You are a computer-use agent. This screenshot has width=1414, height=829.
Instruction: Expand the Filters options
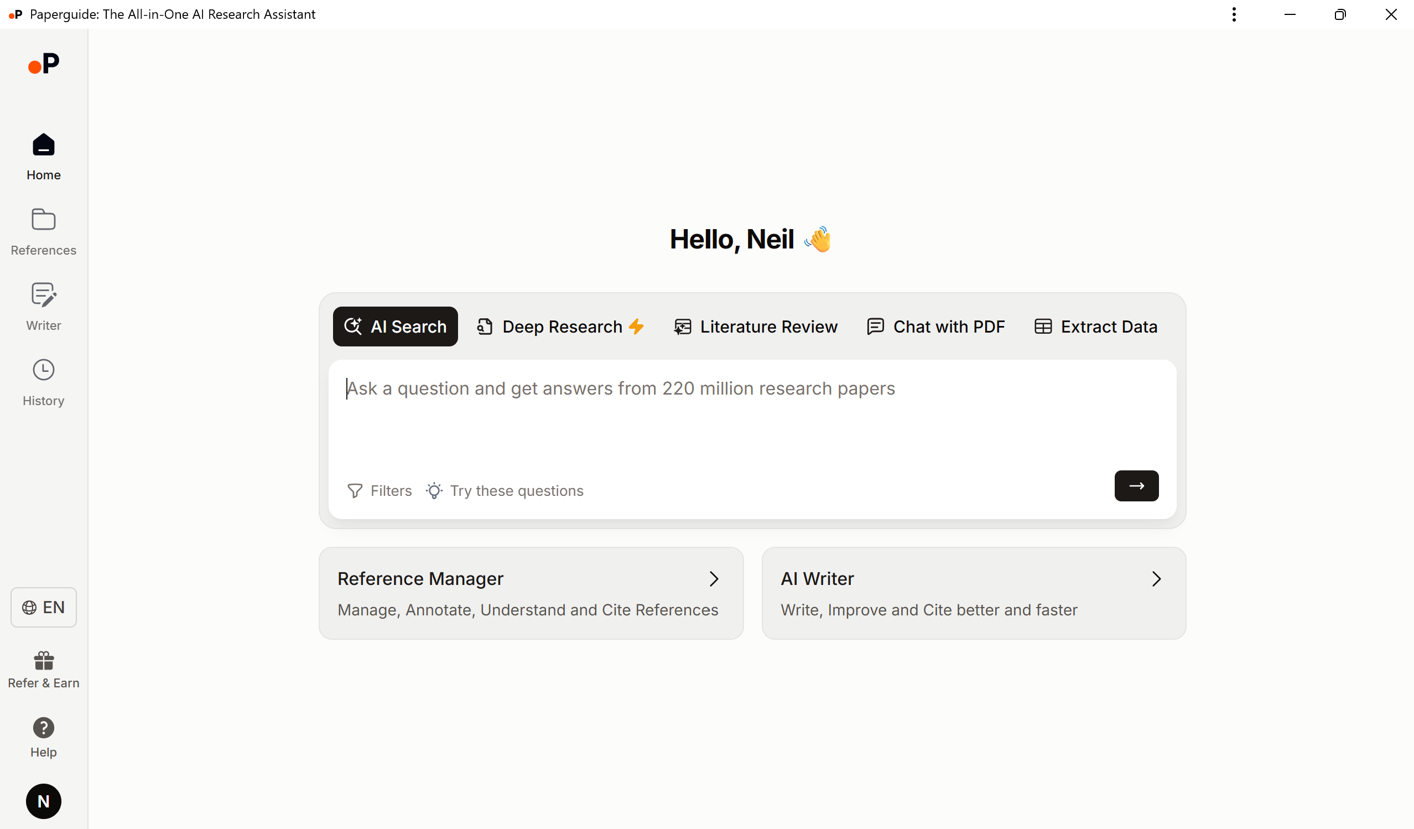380,490
